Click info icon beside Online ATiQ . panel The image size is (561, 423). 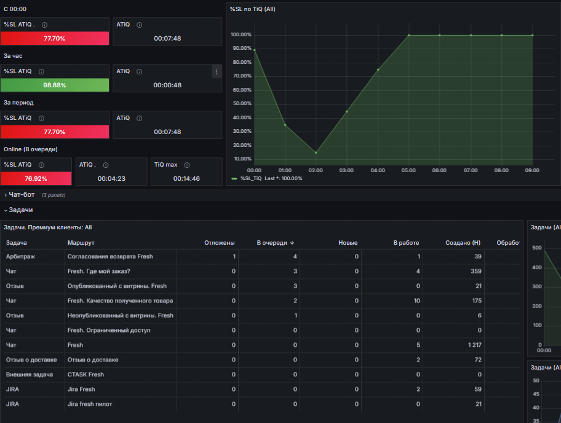tap(106, 165)
